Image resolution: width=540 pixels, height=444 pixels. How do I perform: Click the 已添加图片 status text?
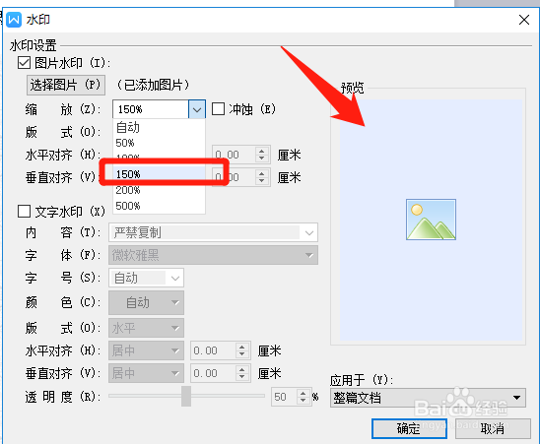tap(154, 85)
